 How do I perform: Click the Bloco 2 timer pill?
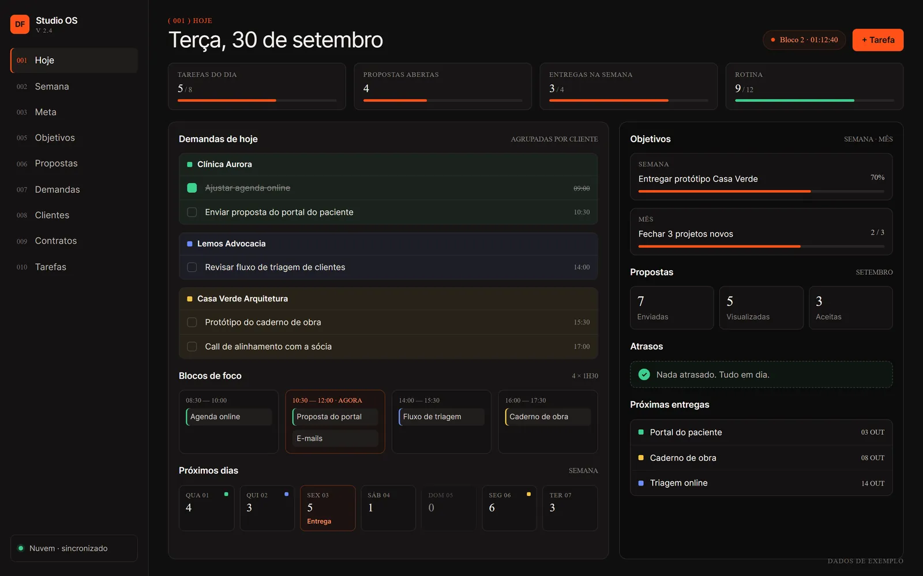click(x=804, y=40)
